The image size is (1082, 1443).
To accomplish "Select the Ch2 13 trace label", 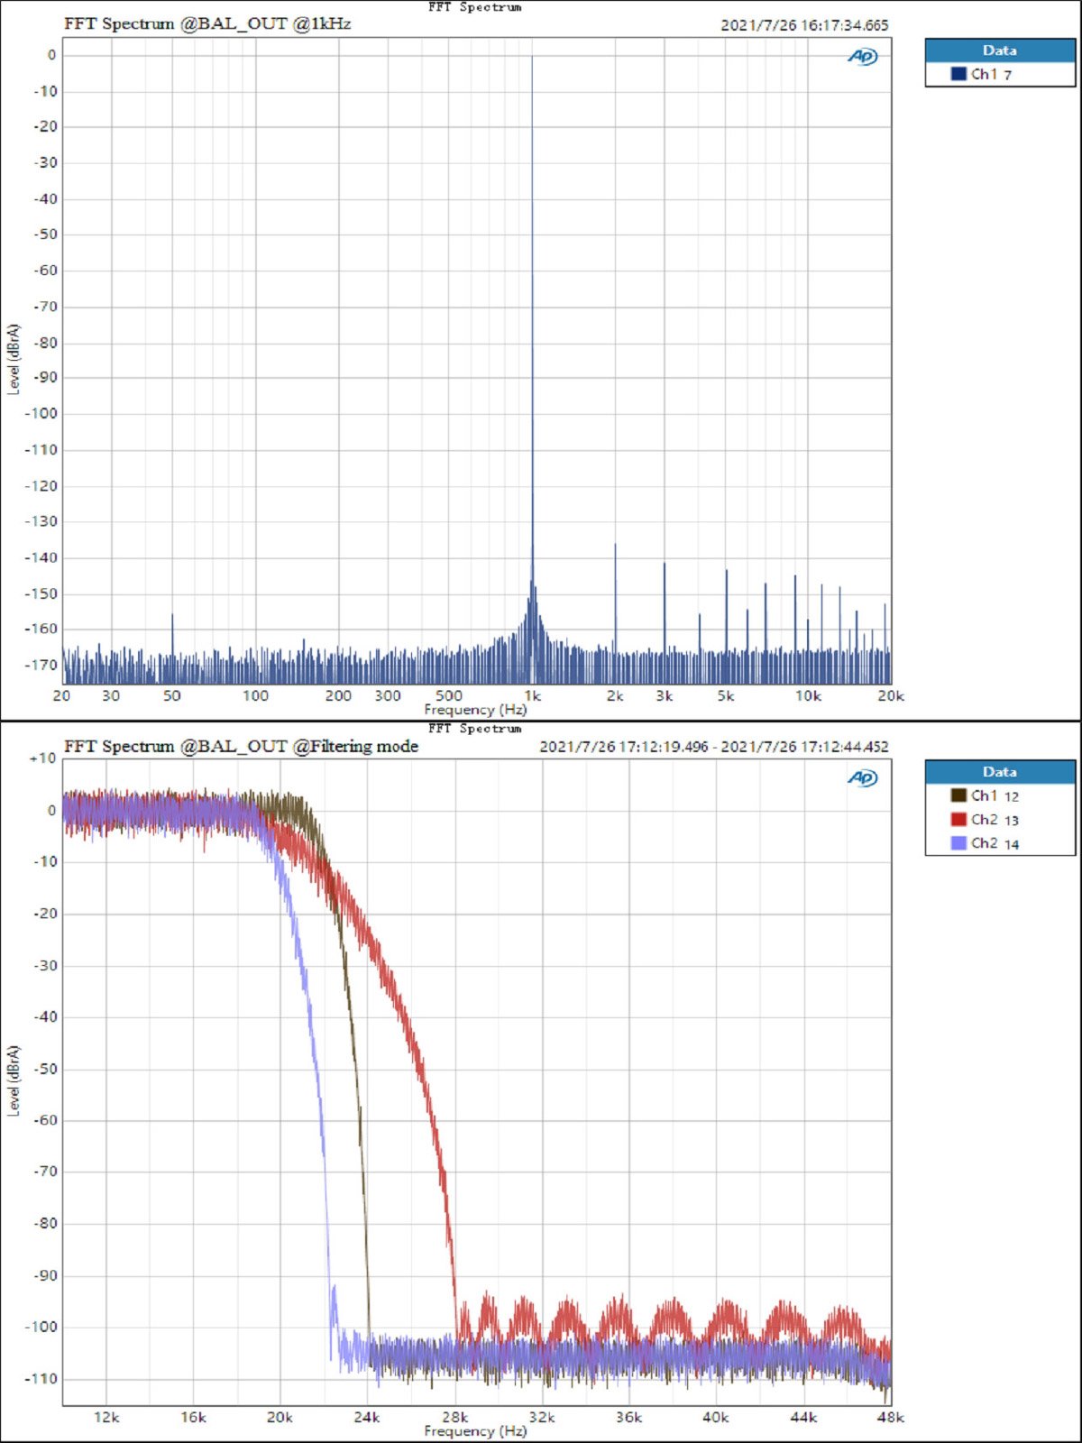I will [x=995, y=819].
